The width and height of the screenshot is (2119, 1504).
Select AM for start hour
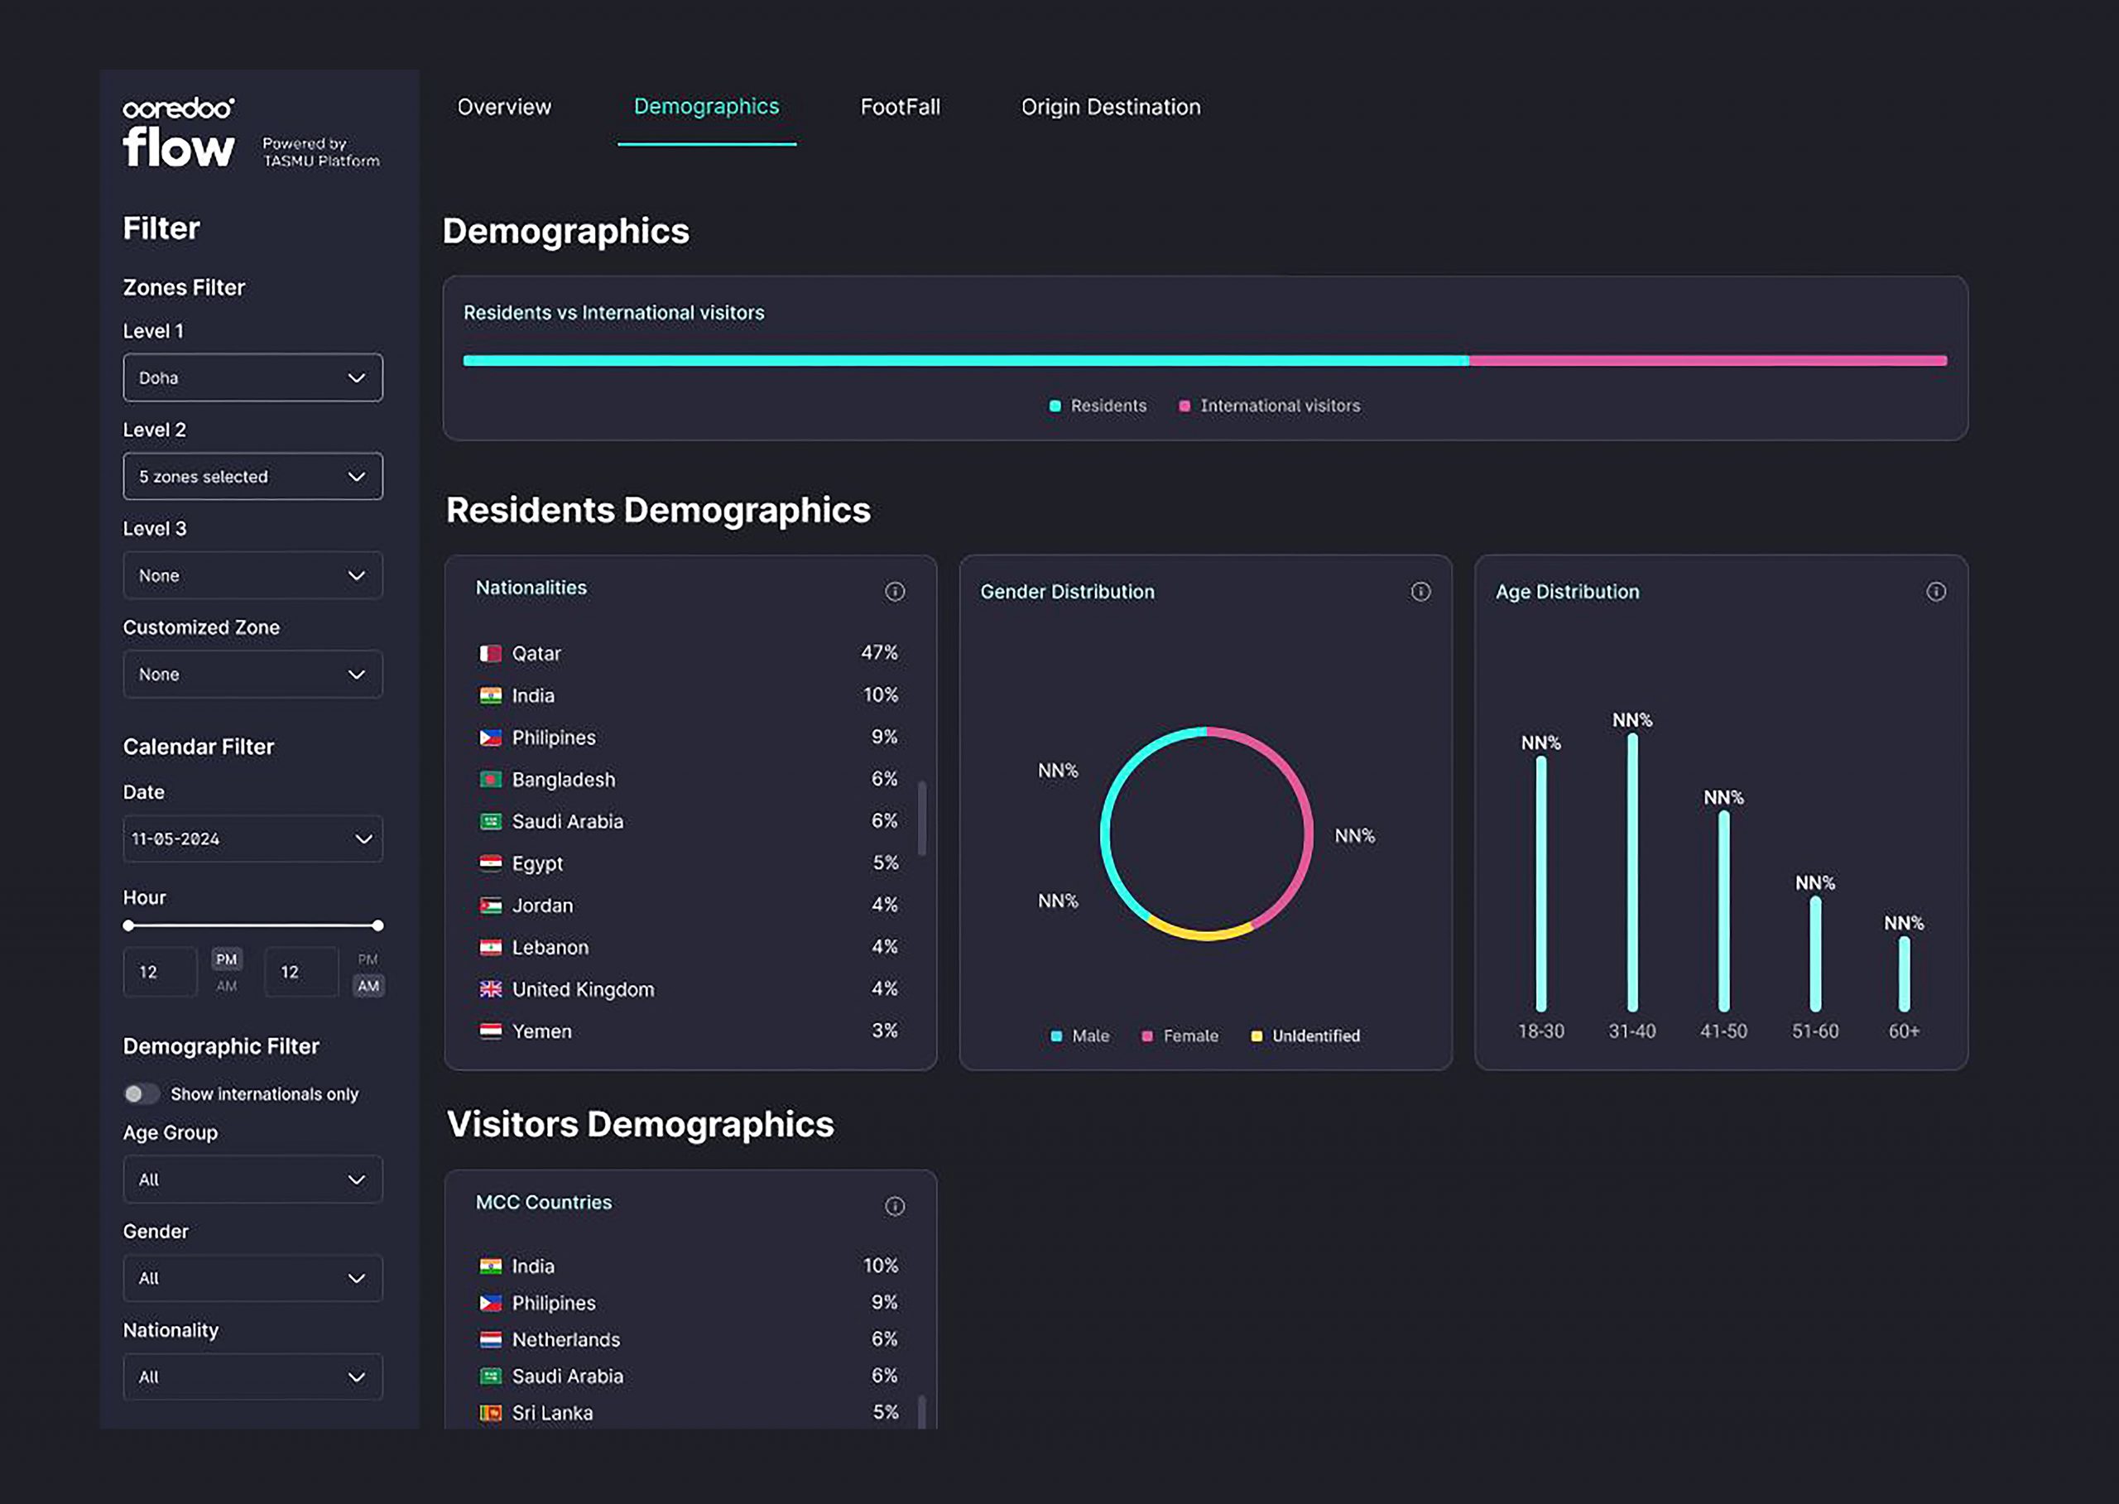point(227,987)
